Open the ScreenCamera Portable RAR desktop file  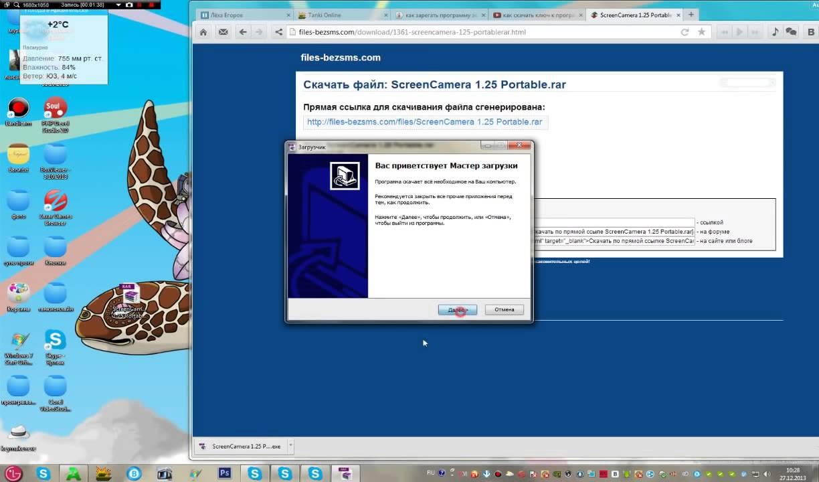(128, 301)
